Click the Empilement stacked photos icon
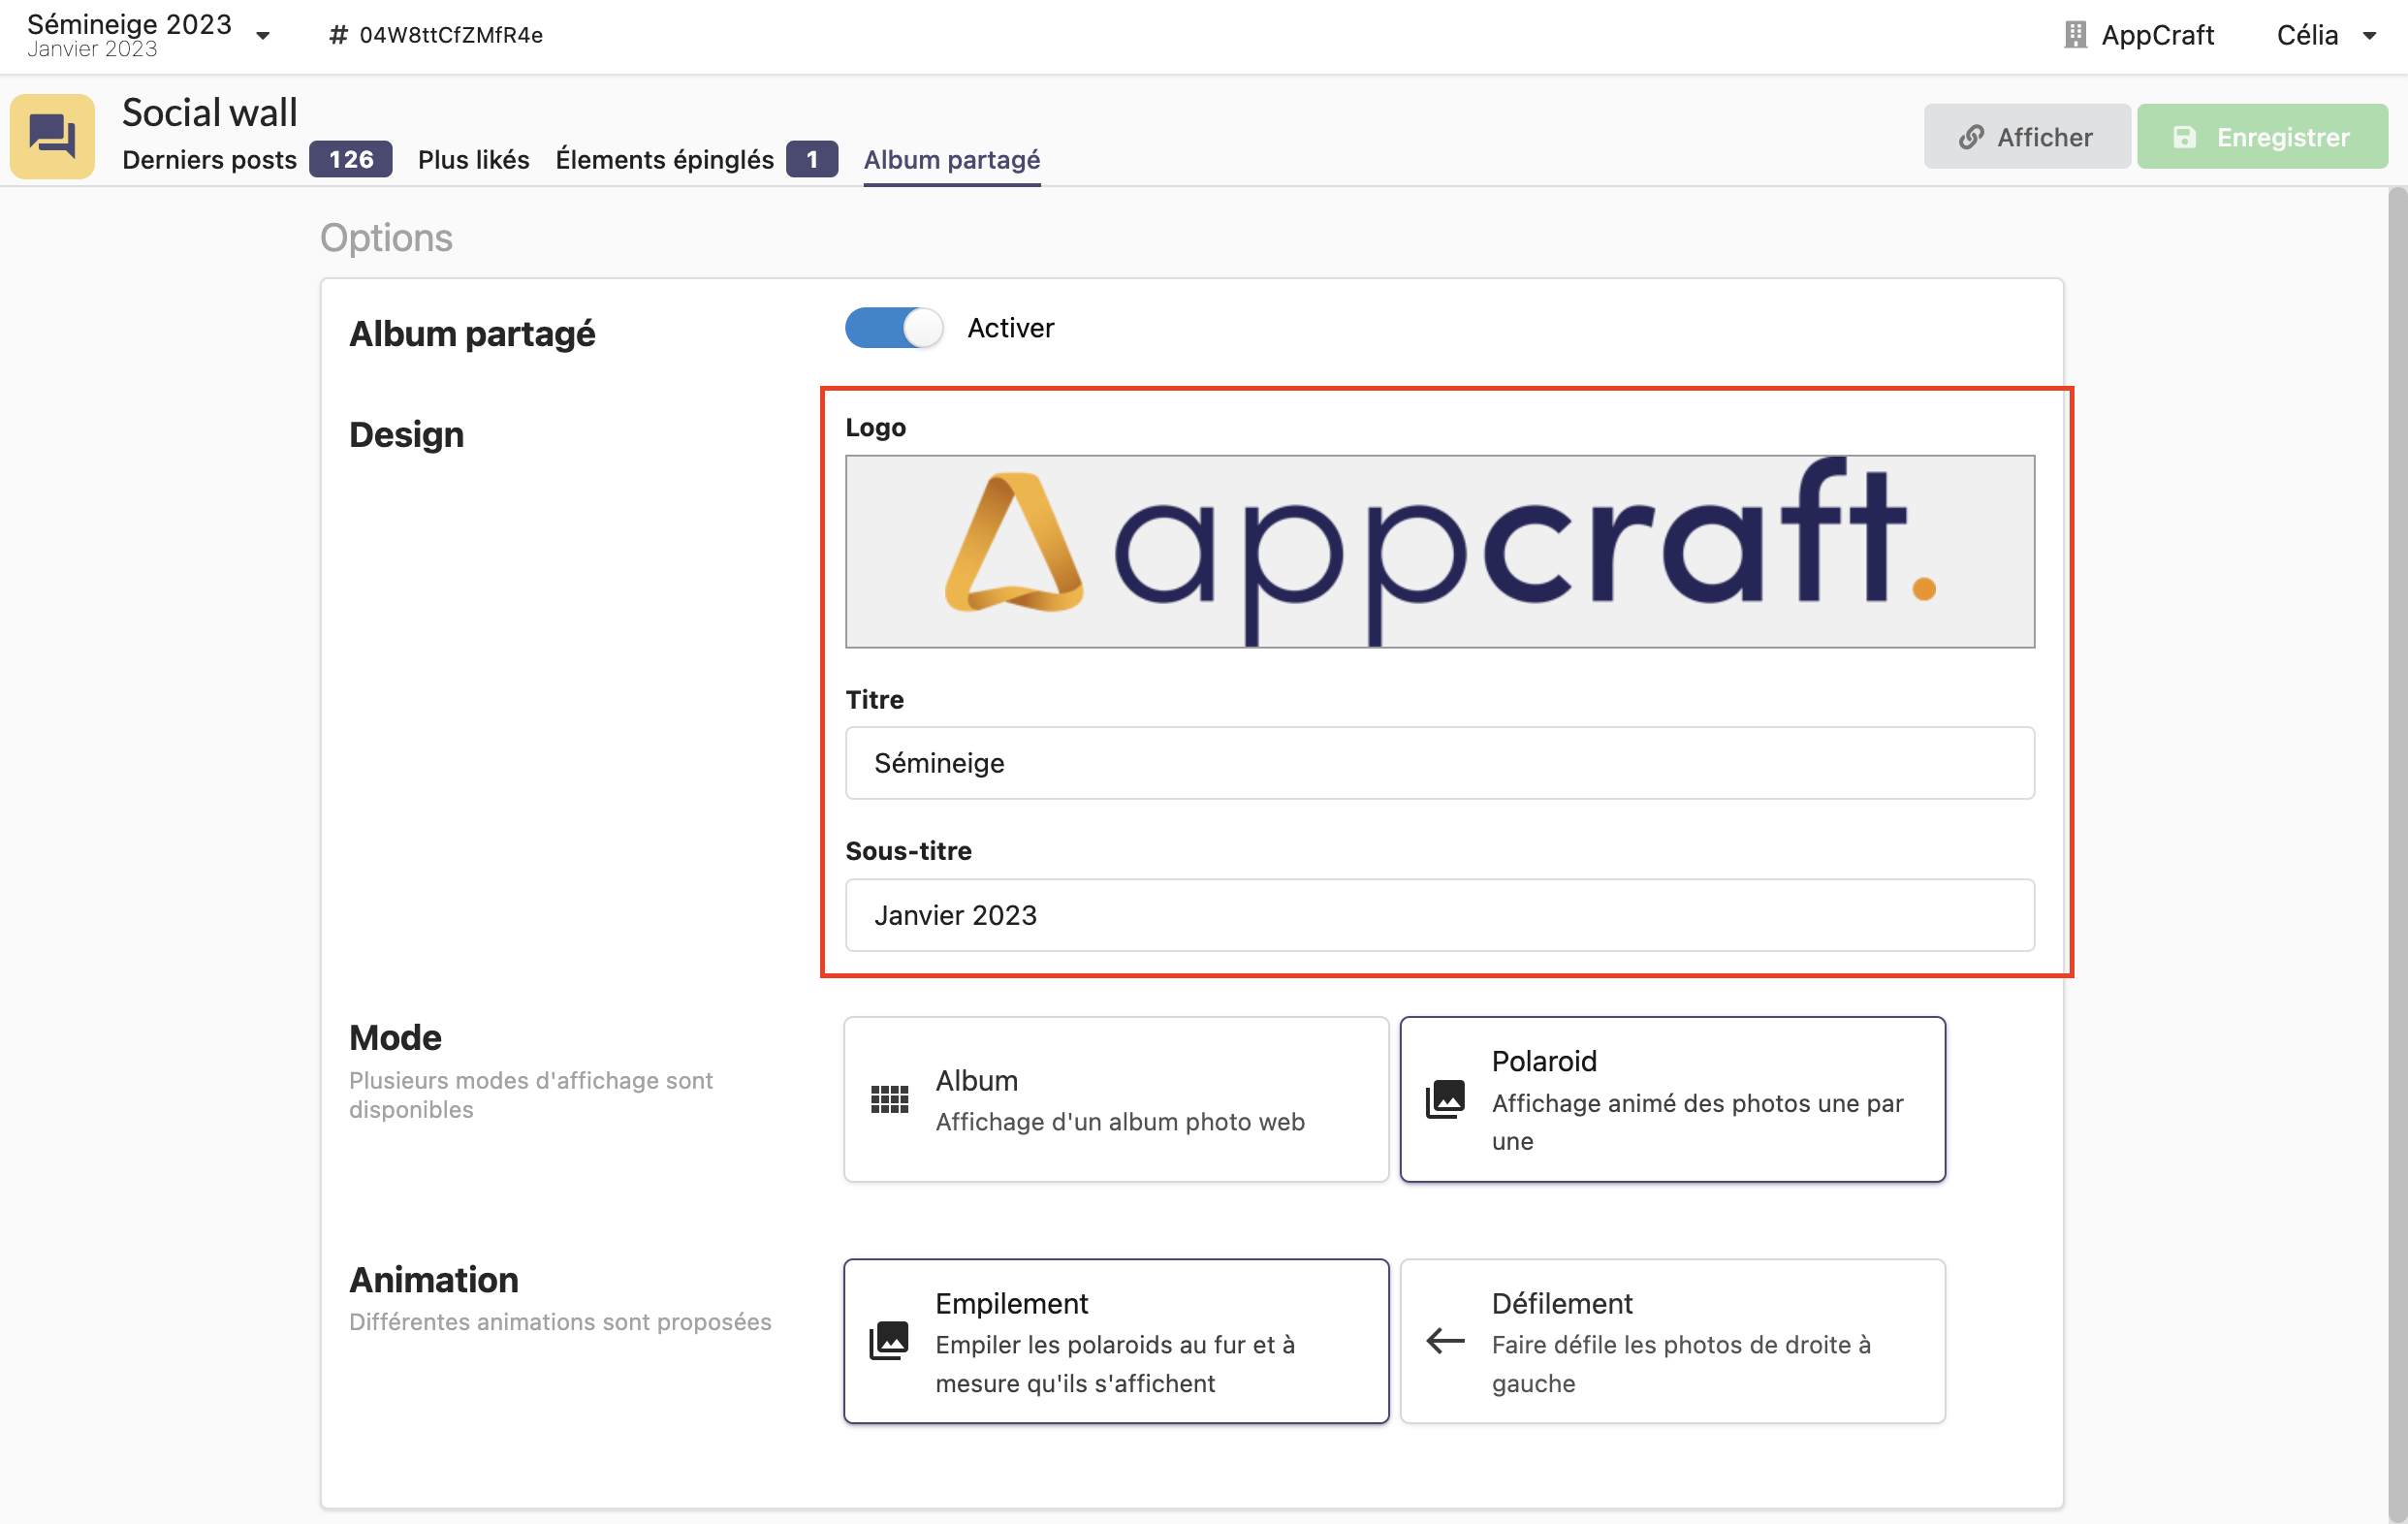Image resolution: width=2408 pixels, height=1524 pixels. coord(889,1341)
